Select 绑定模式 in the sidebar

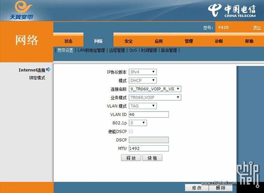(x=37, y=78)
